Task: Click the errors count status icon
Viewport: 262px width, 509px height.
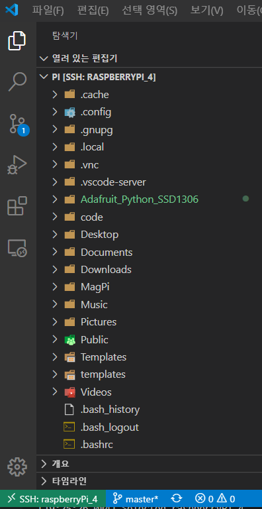Action: (204, 498)
